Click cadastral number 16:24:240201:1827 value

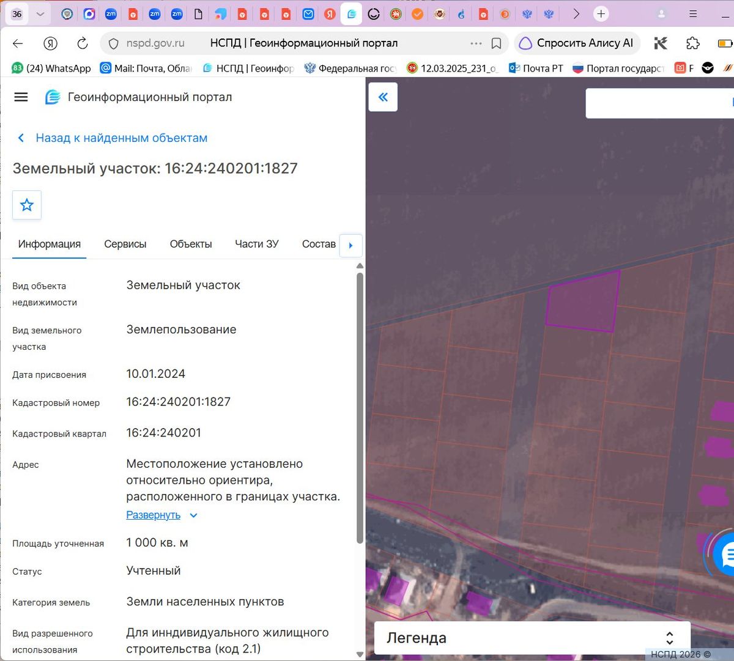179,402
